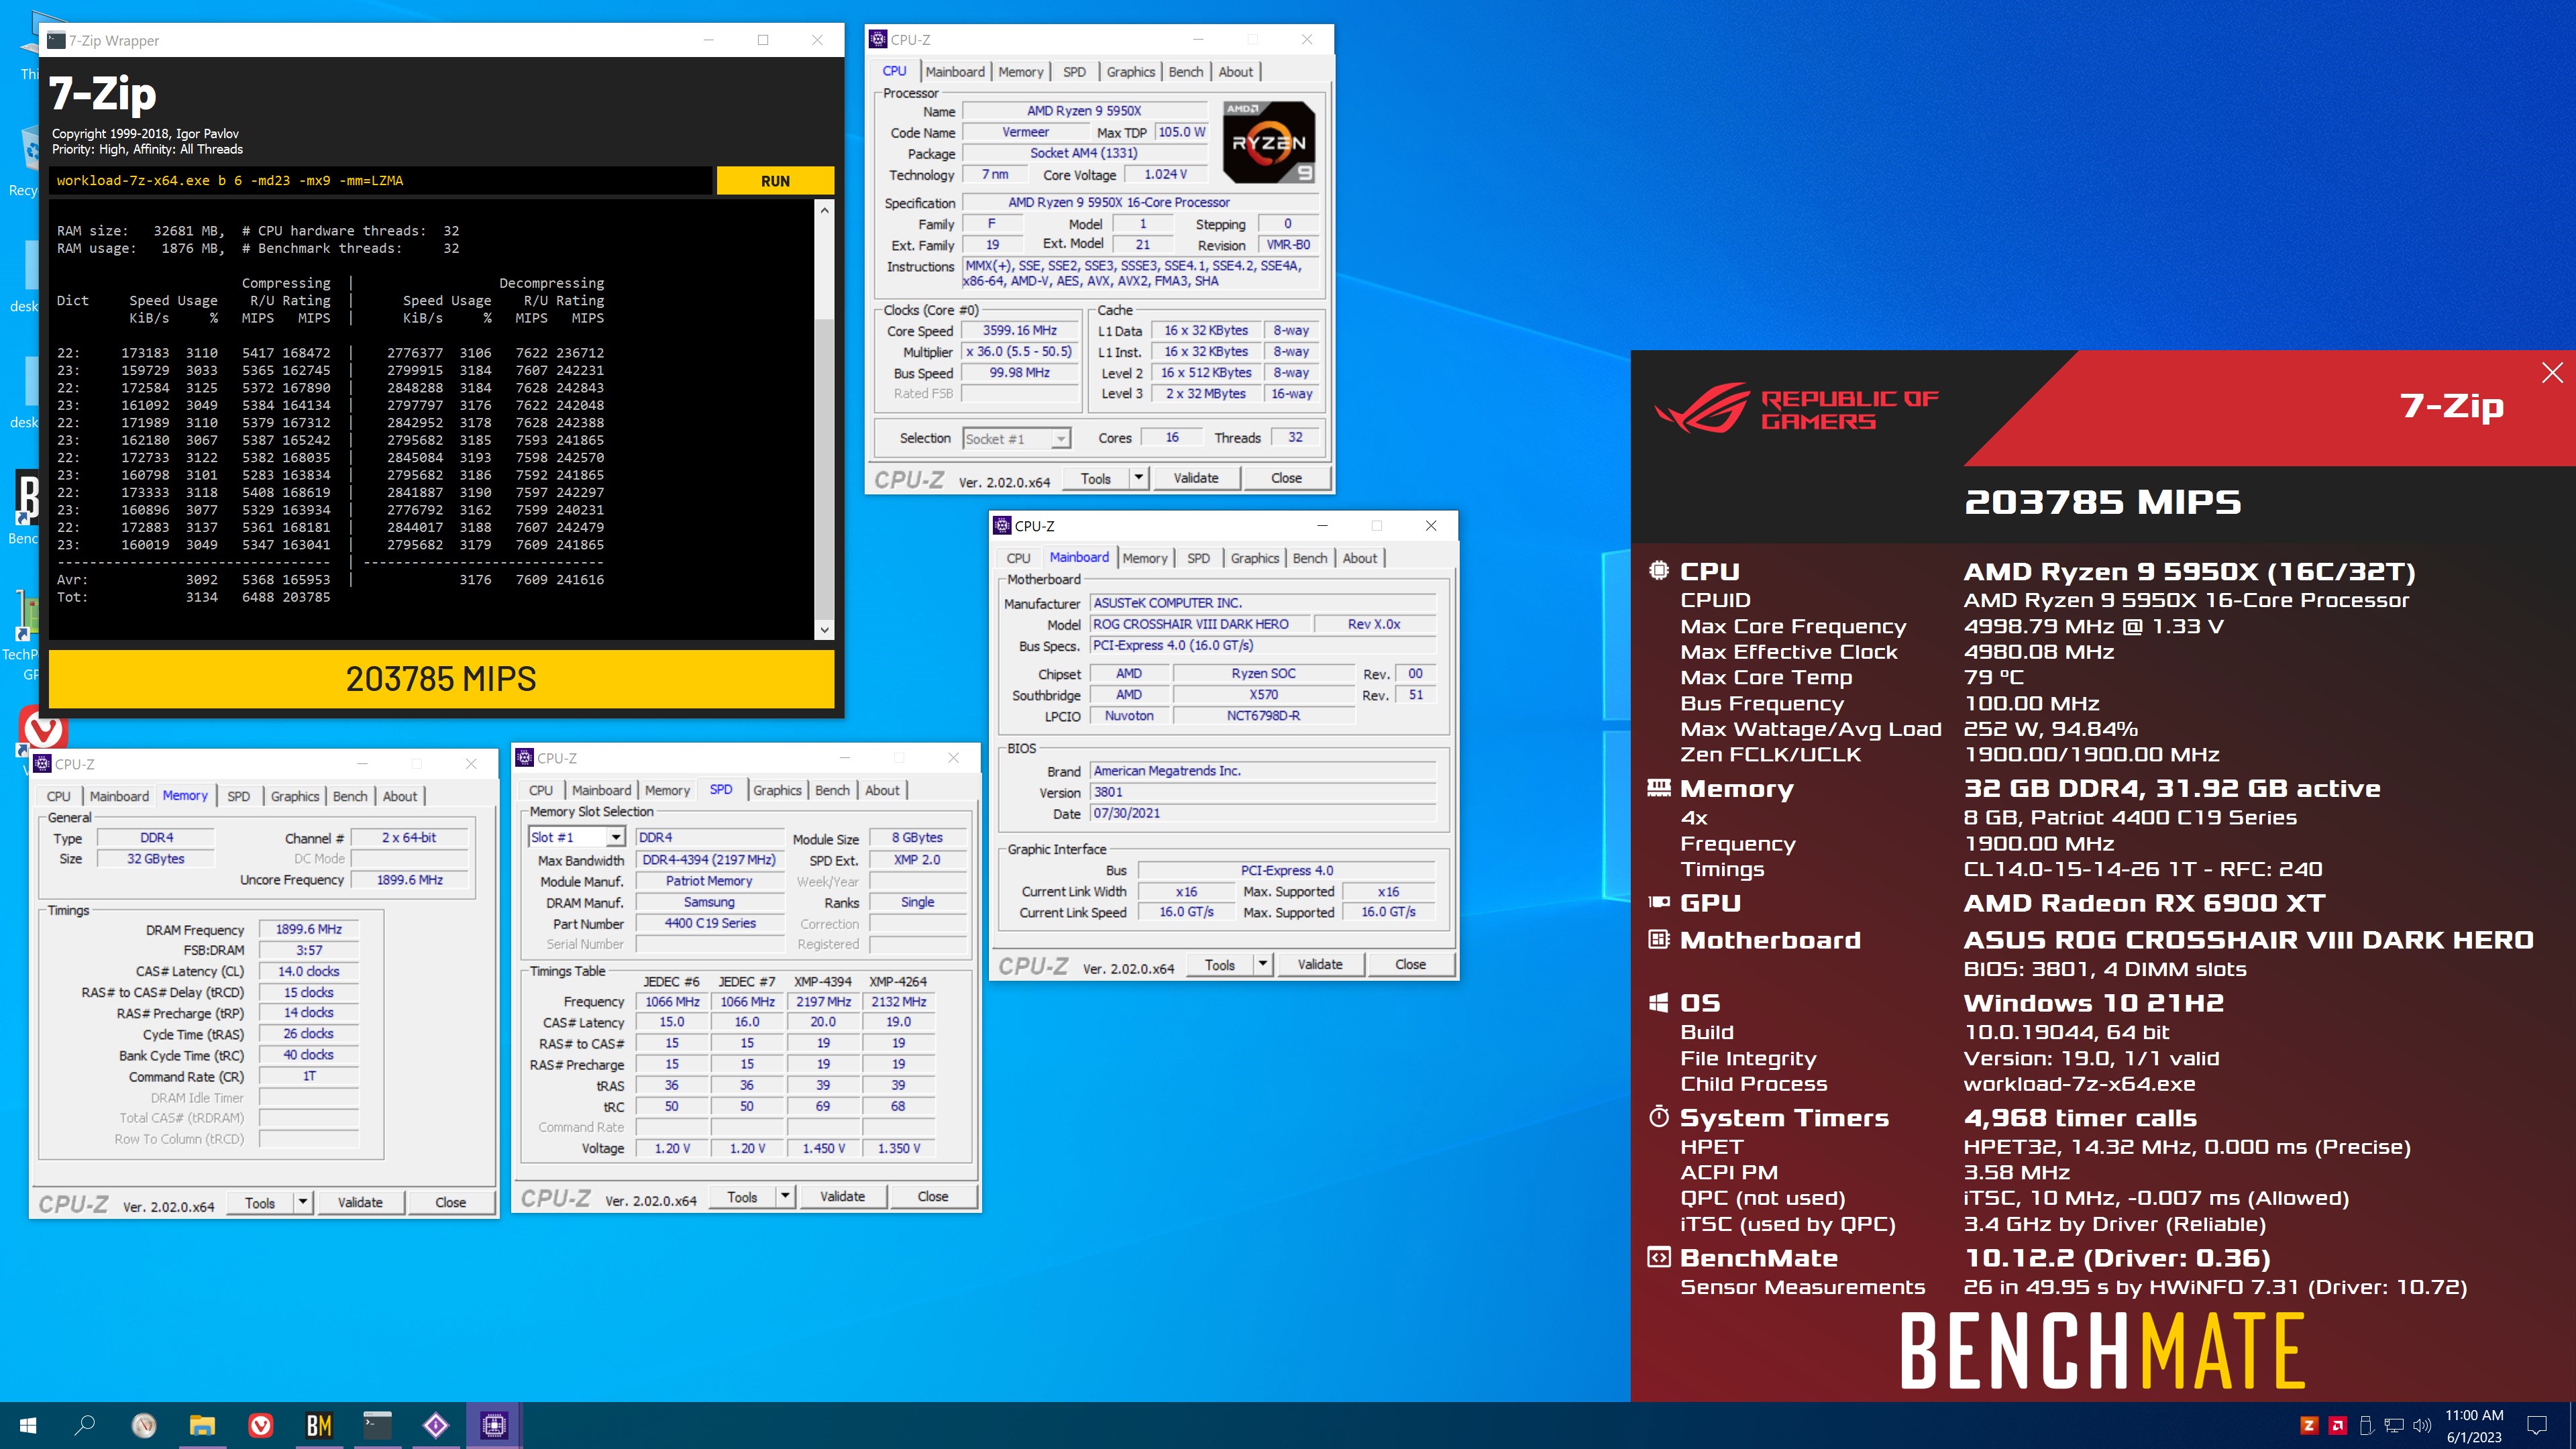
Task: Click the Core Speed value 3599.16 MHz
Action: point(1019,330)
